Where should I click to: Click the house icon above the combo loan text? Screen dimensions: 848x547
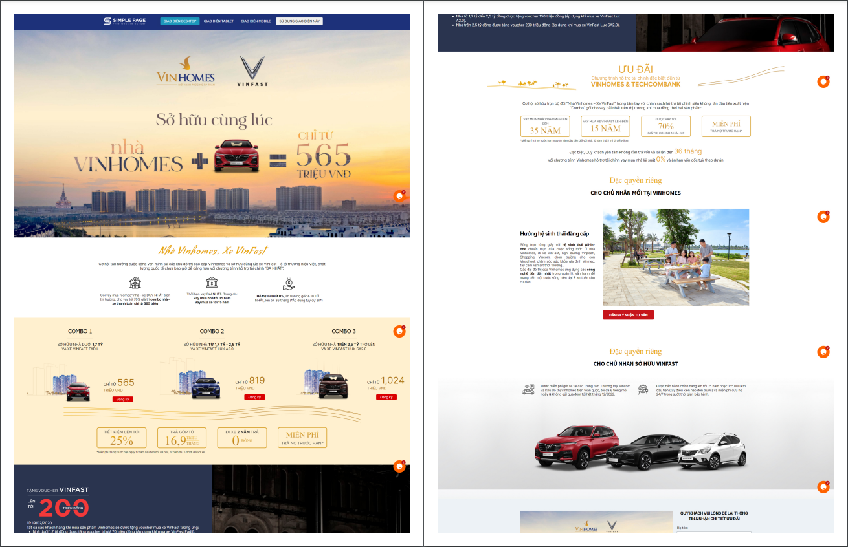tap(135, 283)
